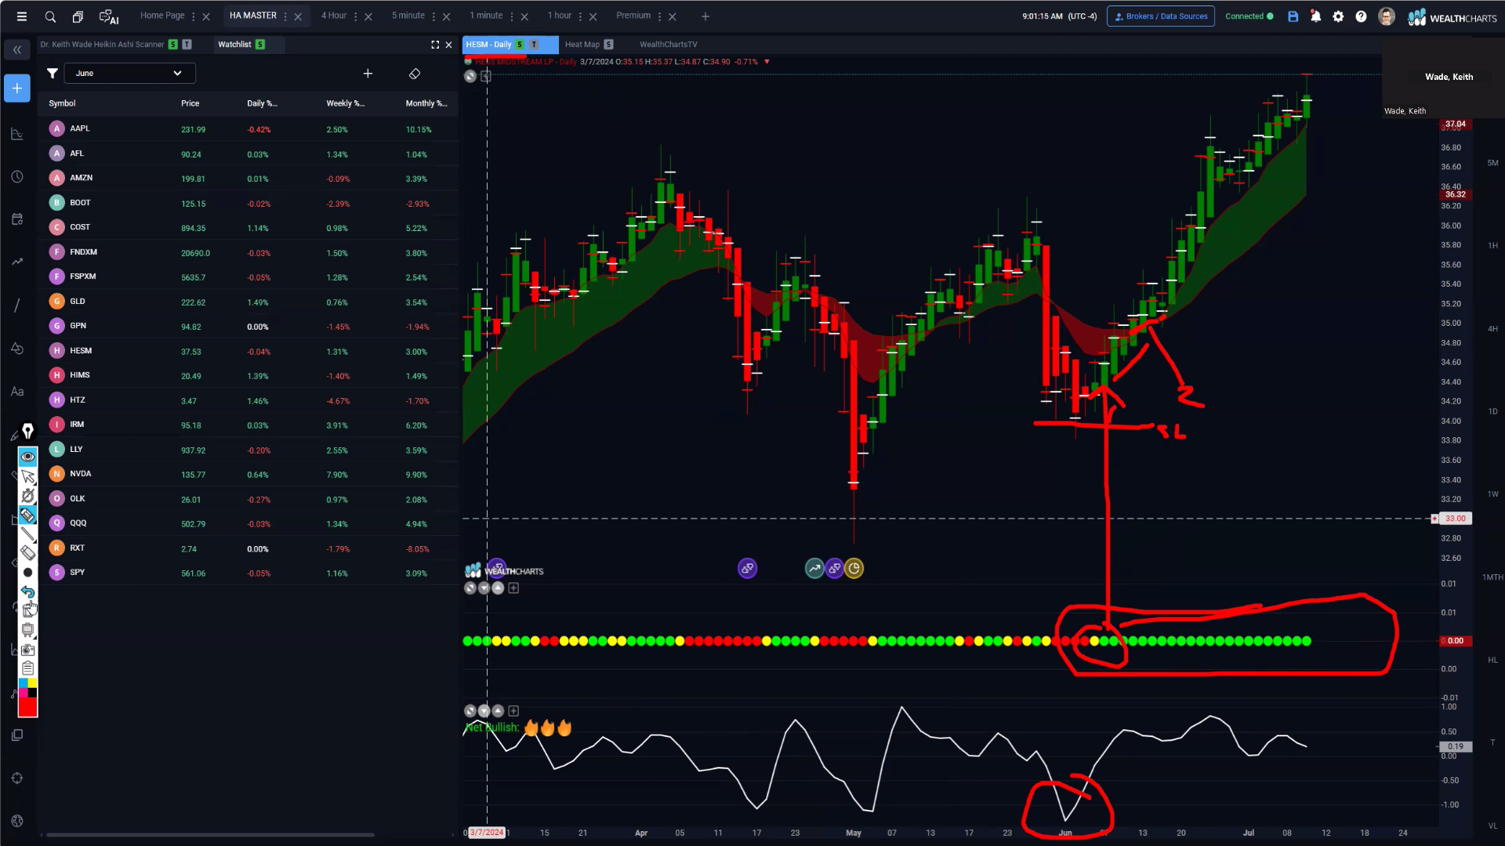
Task: Click the blue plus add button
Action: pyautogui.click(x=17, y=89)
